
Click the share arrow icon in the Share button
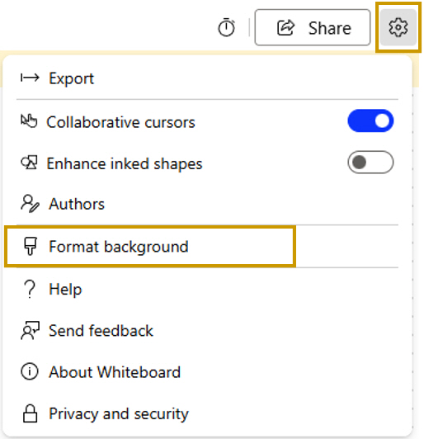(x=285, y=27)
